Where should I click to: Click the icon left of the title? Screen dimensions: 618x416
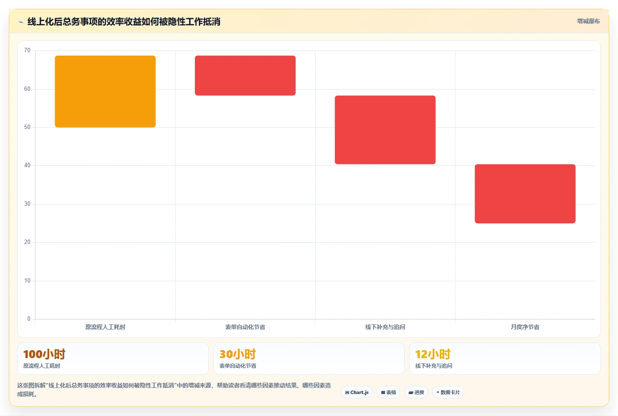click(21, 22)
